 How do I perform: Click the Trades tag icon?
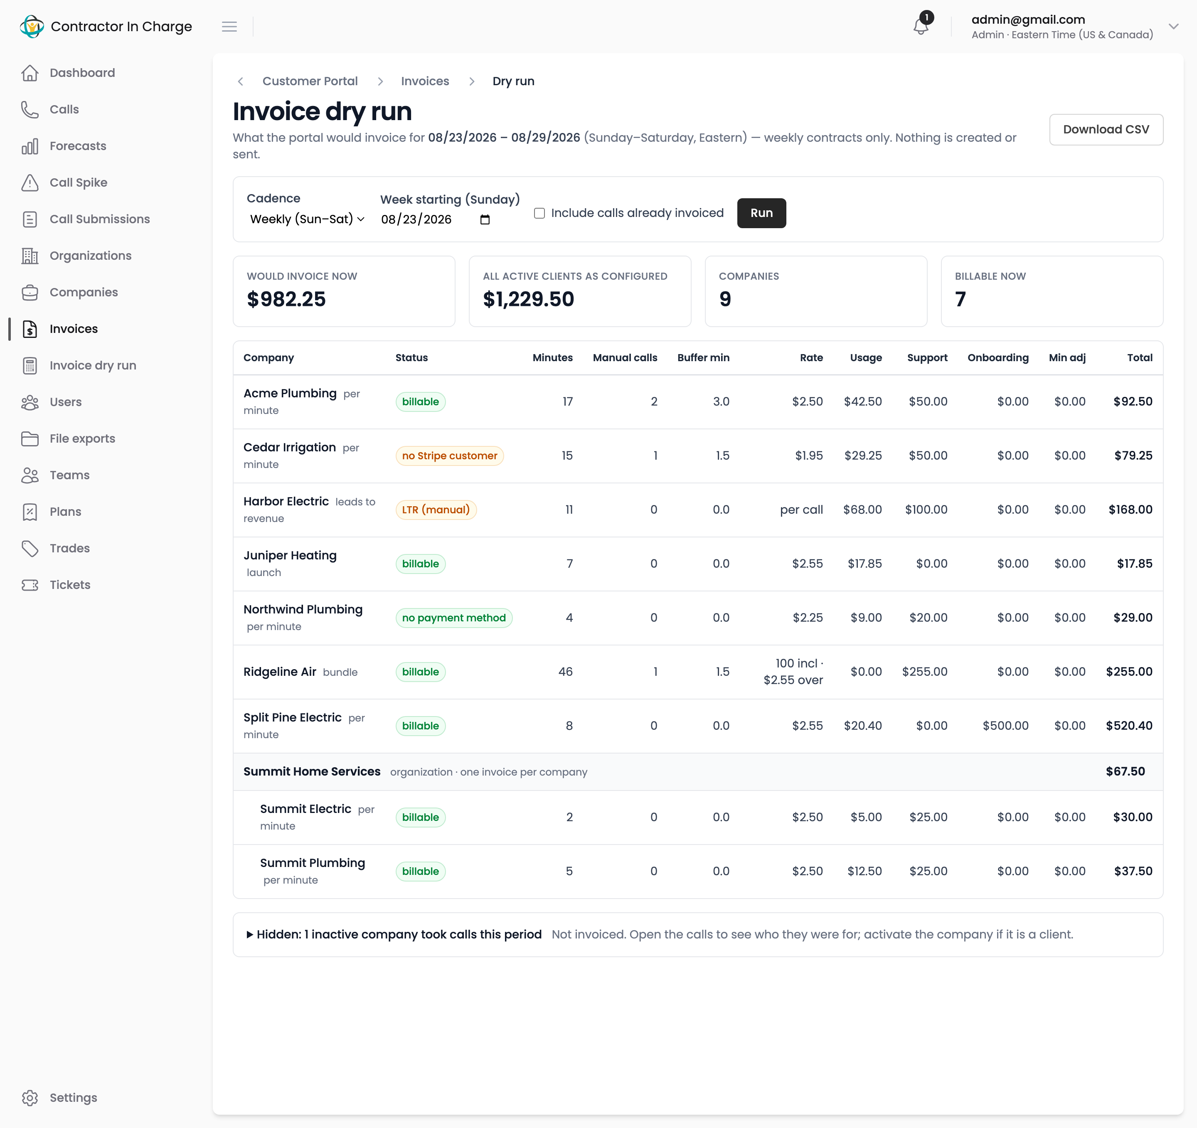click(x=30, y=549)
